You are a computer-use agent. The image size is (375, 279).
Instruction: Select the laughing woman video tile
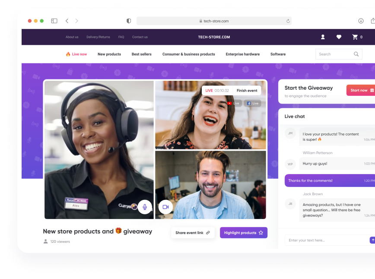[x=211, y=115]
